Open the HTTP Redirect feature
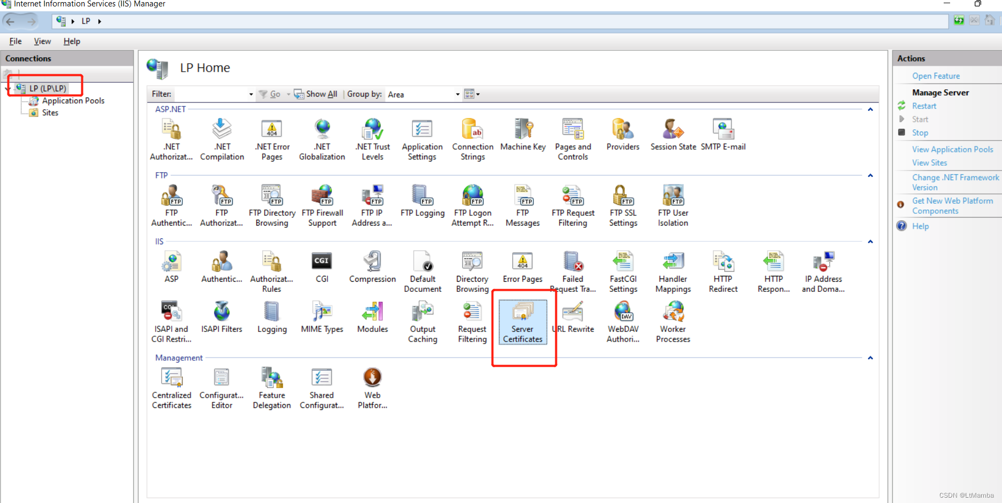Viewport: 1002px width, 503px height. click(723, 272)
